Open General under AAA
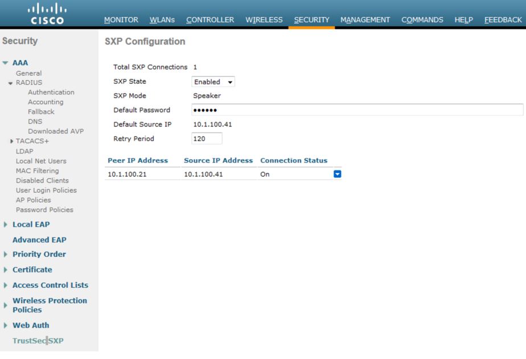The height and width of the screenshot is (359, 526). pyautogui.click(x=29, y=73)
